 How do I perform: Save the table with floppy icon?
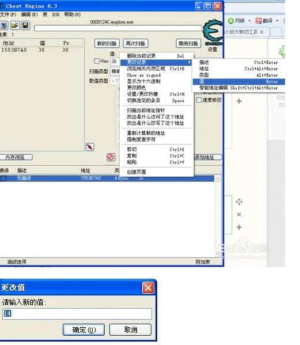click(25, 25)
